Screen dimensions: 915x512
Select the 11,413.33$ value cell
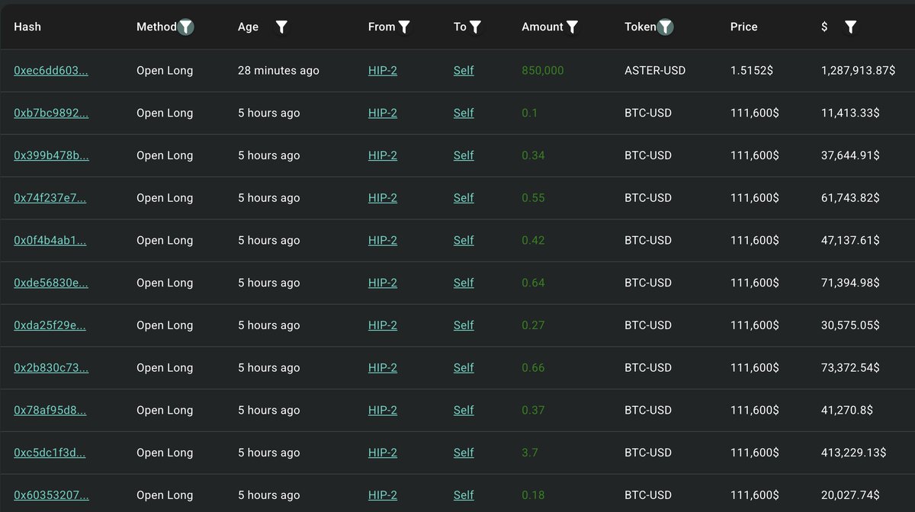pos(850,114)
